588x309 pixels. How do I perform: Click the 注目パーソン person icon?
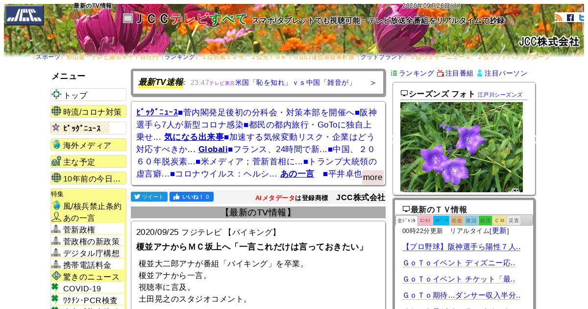[480, 73]
